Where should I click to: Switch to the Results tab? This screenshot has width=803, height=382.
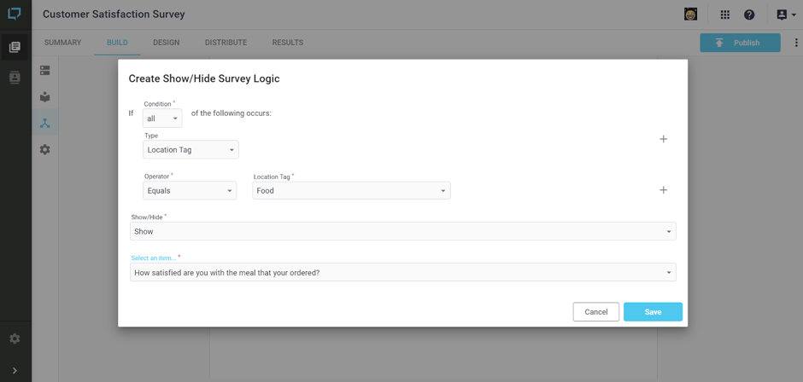(287, 43)
